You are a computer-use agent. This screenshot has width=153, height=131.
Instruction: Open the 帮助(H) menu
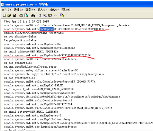(x=66, y=10)
